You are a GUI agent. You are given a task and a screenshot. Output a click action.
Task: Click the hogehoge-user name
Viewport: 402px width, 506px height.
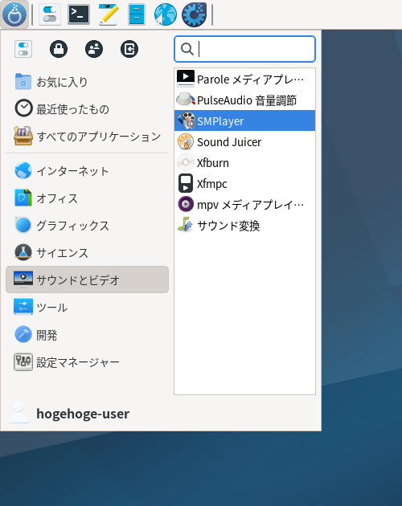[x=83, y=414]
